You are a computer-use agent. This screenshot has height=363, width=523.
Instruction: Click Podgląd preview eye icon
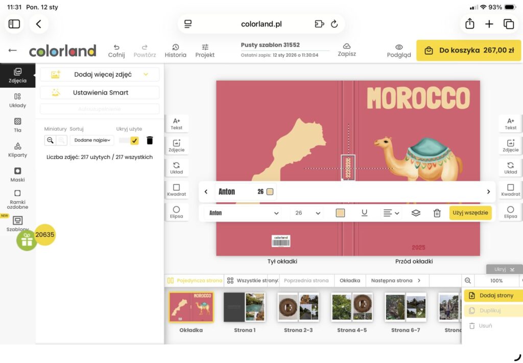pyautogui.click(x=399, y=50)
